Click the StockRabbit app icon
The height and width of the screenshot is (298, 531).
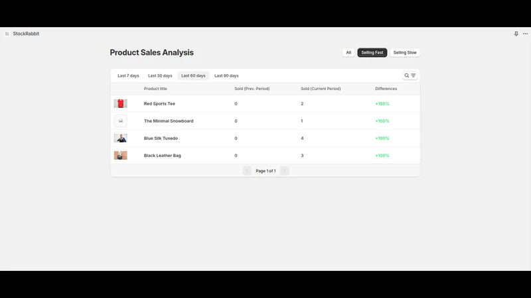[7, 34]
